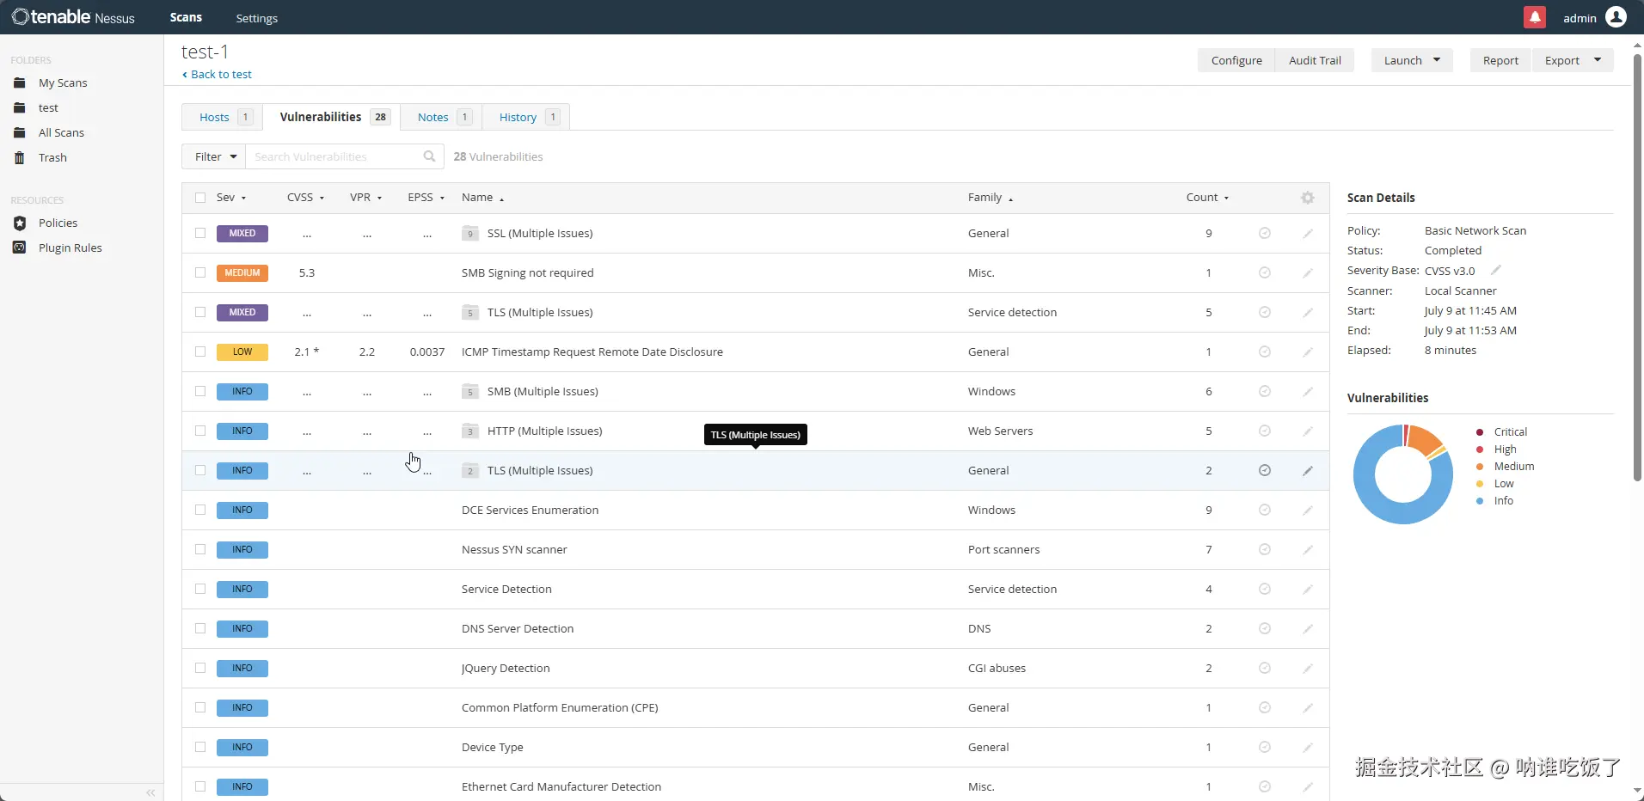Open the HTTP (Multiple Issues) entry

click(544, 431)
